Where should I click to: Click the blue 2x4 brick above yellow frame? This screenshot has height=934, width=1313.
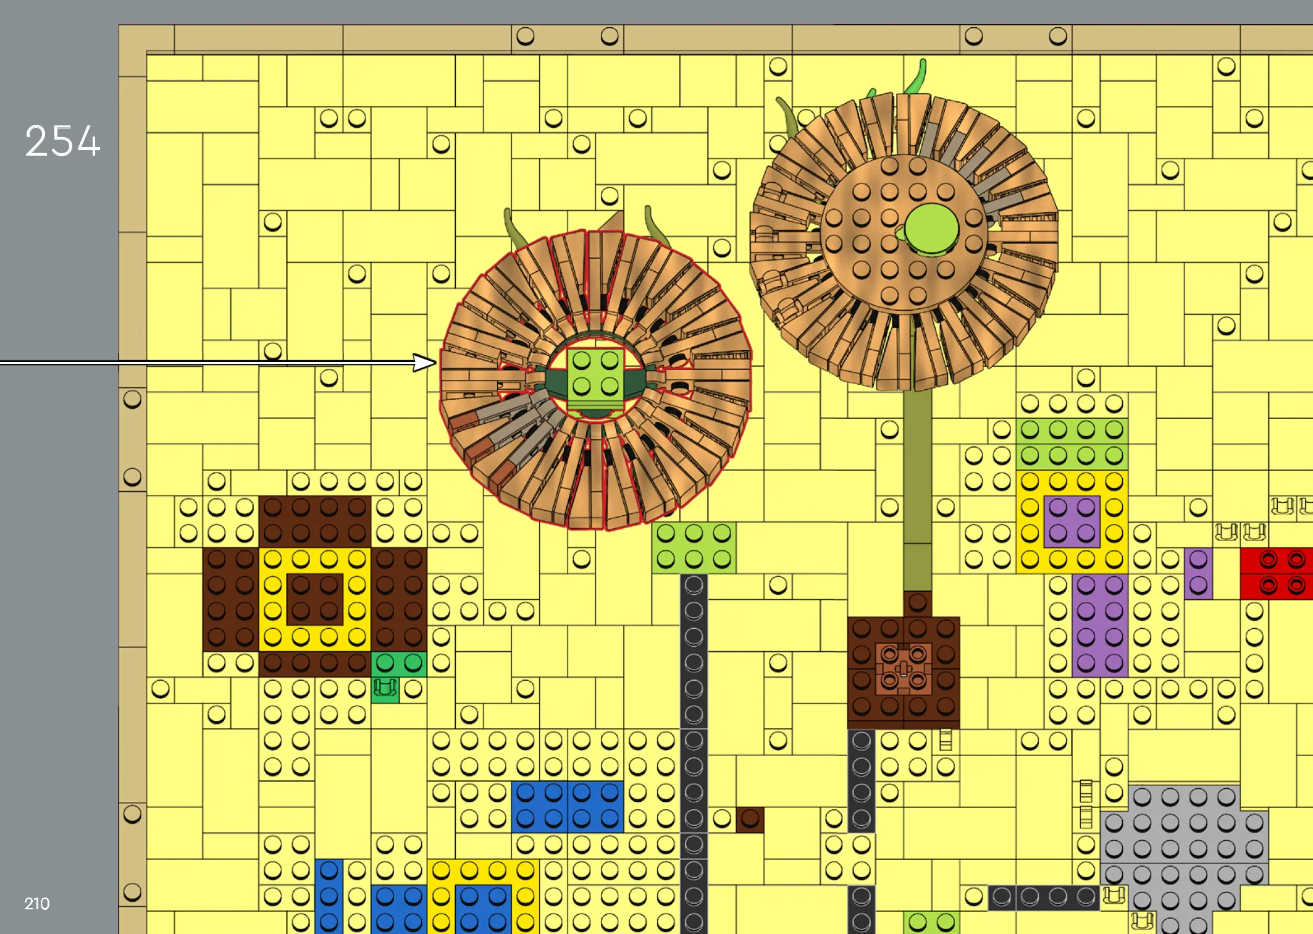[x=567, y=806]
